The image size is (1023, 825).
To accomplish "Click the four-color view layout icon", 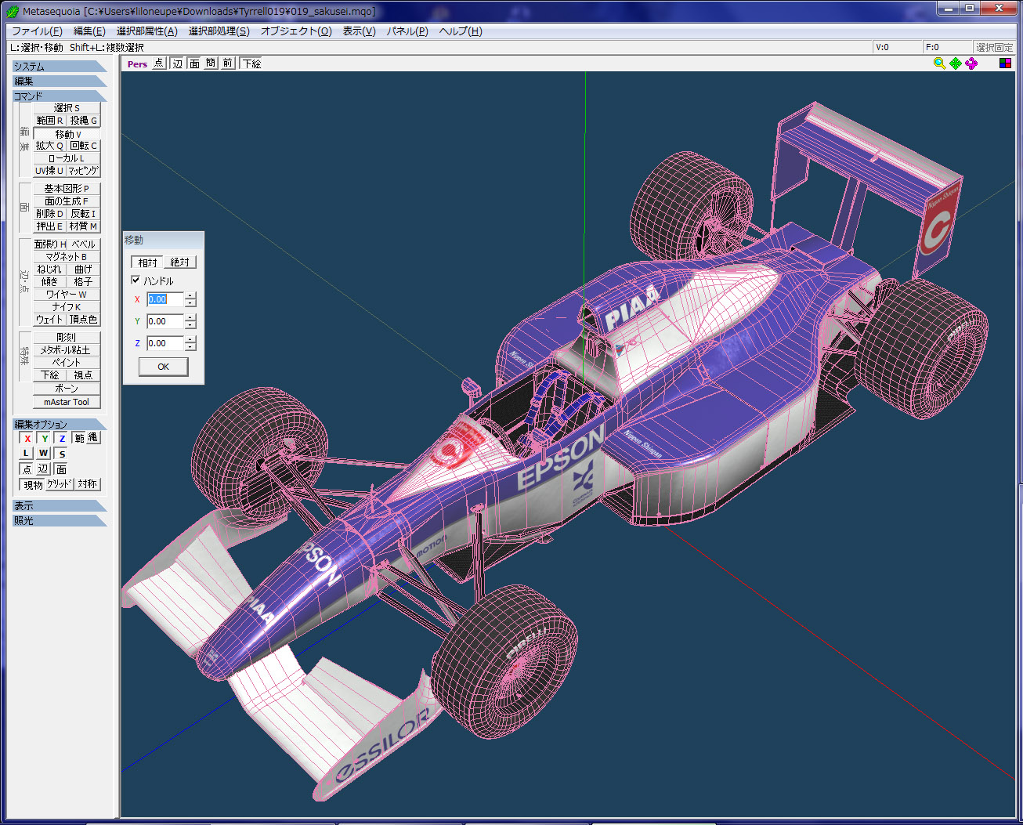I will [x=1005, y=63].
